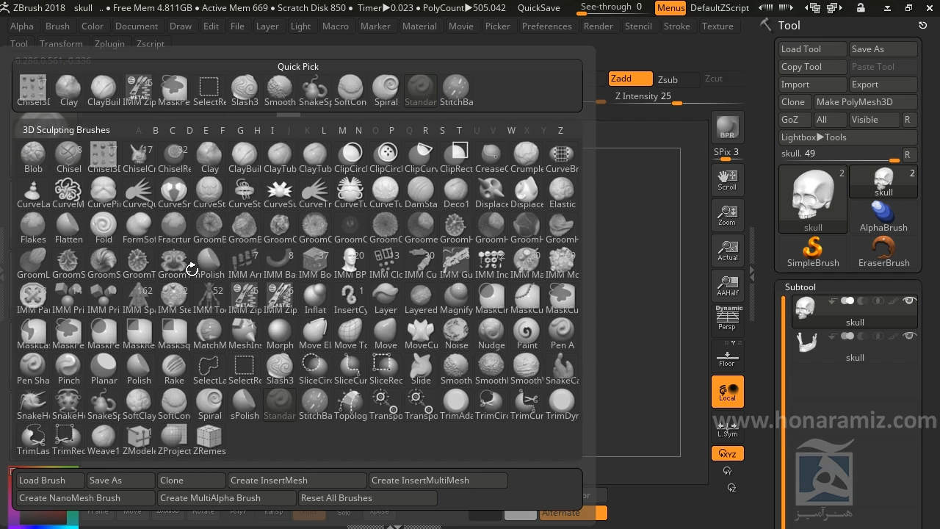Open the Alpha menu
The height and width of the screenshot is (529, 940).
(x=22, y=26)
